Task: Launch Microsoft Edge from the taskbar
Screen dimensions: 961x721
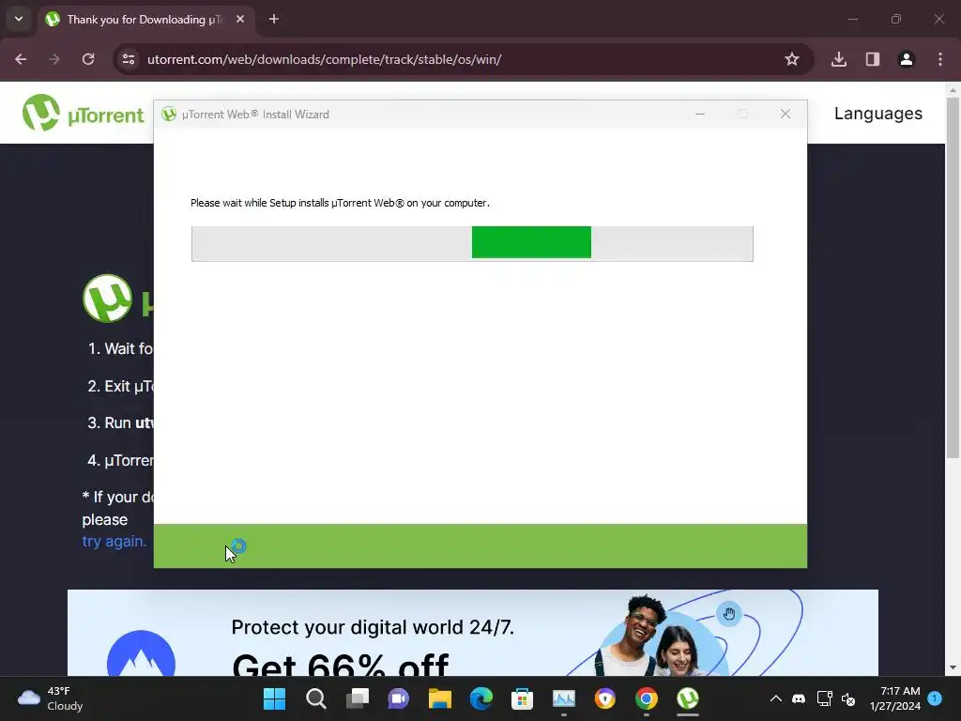Action: click(x=481, y=698)
